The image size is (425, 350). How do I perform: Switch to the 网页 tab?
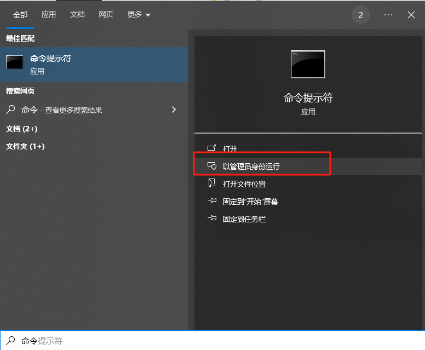tap(106, 14)
